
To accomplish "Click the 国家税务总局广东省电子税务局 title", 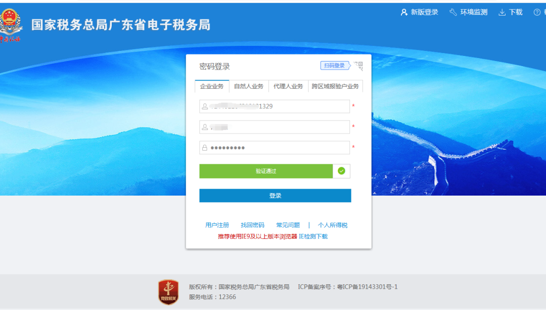I will point(121,25).
